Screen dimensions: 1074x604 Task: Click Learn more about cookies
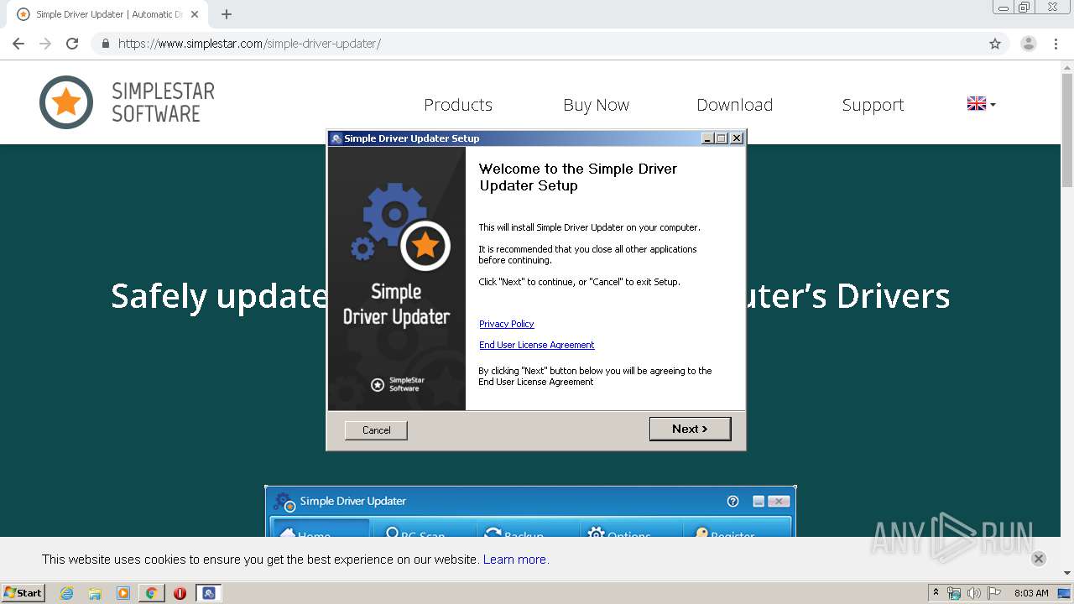(x=516, y=560)
